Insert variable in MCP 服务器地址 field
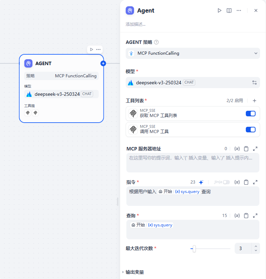The height and width of the screenshot is (279, 266). 237,149
